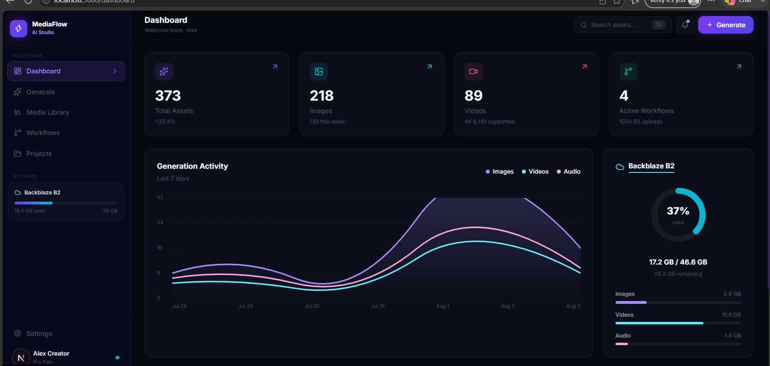
Task: Click the settings gear icon in sidebar
Action: (x=18, y=333)
